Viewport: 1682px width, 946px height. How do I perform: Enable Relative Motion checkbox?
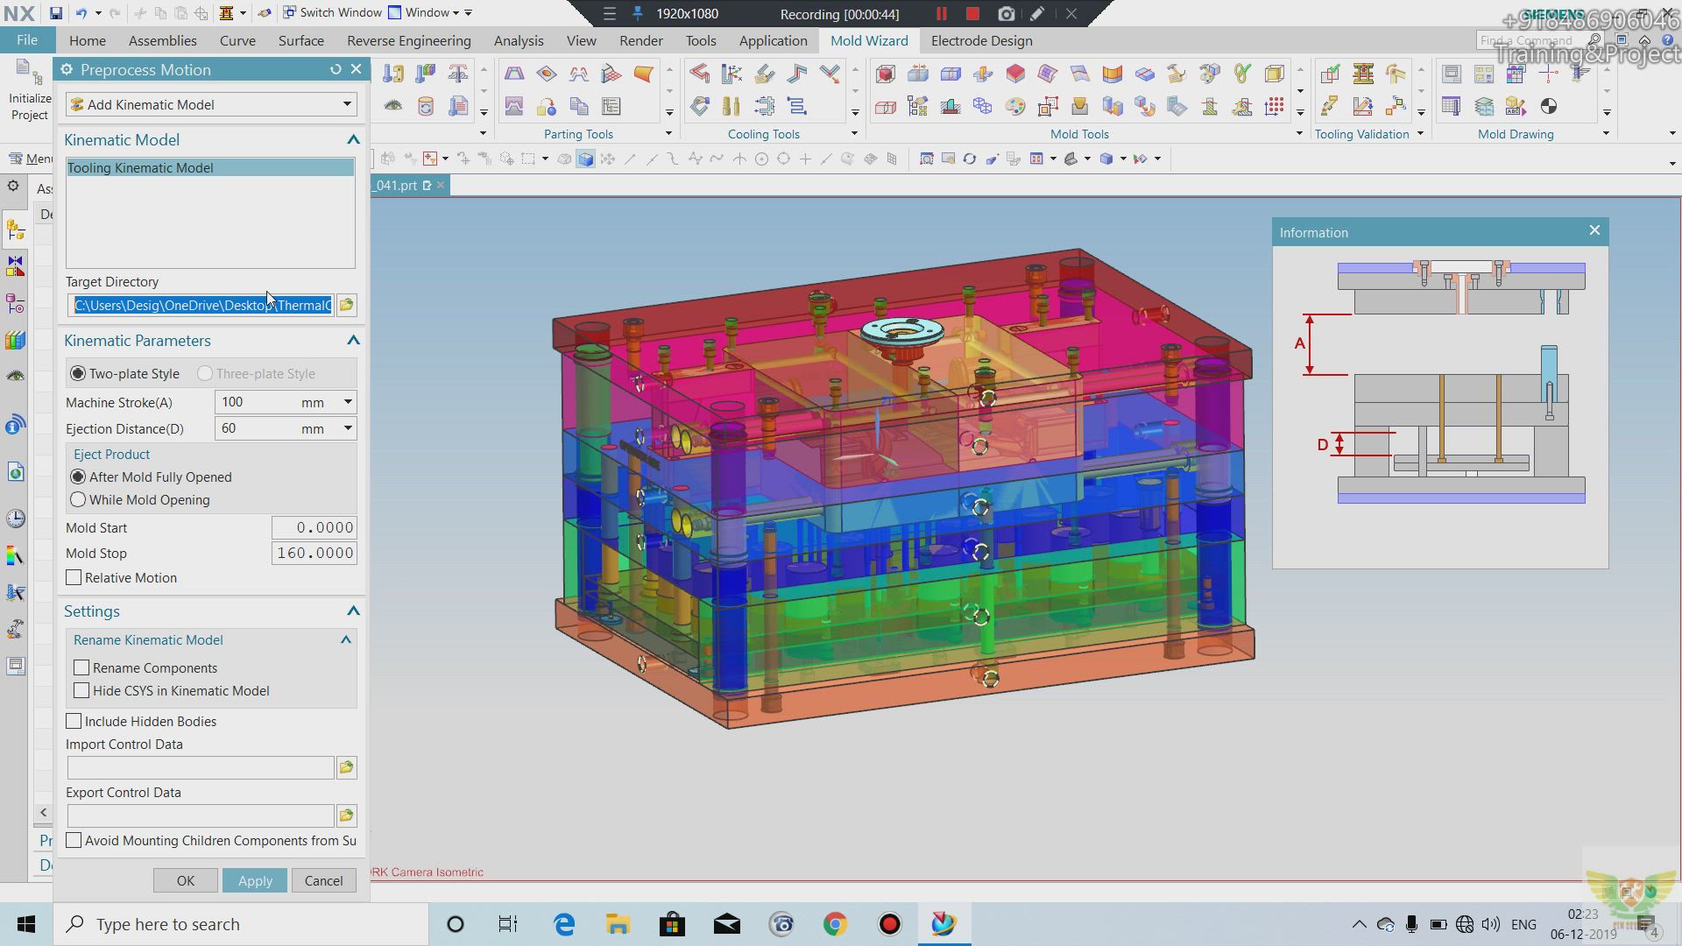74,578
